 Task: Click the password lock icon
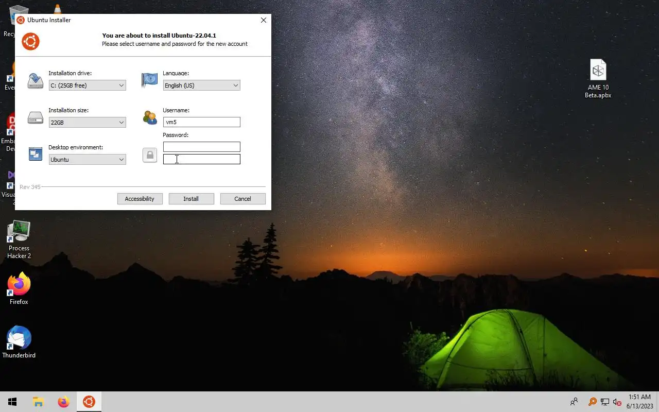pos(150,155)
